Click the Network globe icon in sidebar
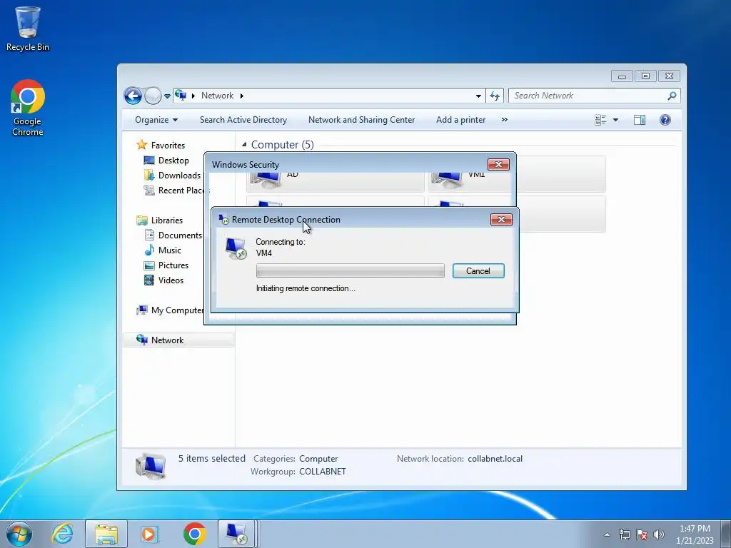The height and width of the screenshot is (548, 731). (142, 340)
